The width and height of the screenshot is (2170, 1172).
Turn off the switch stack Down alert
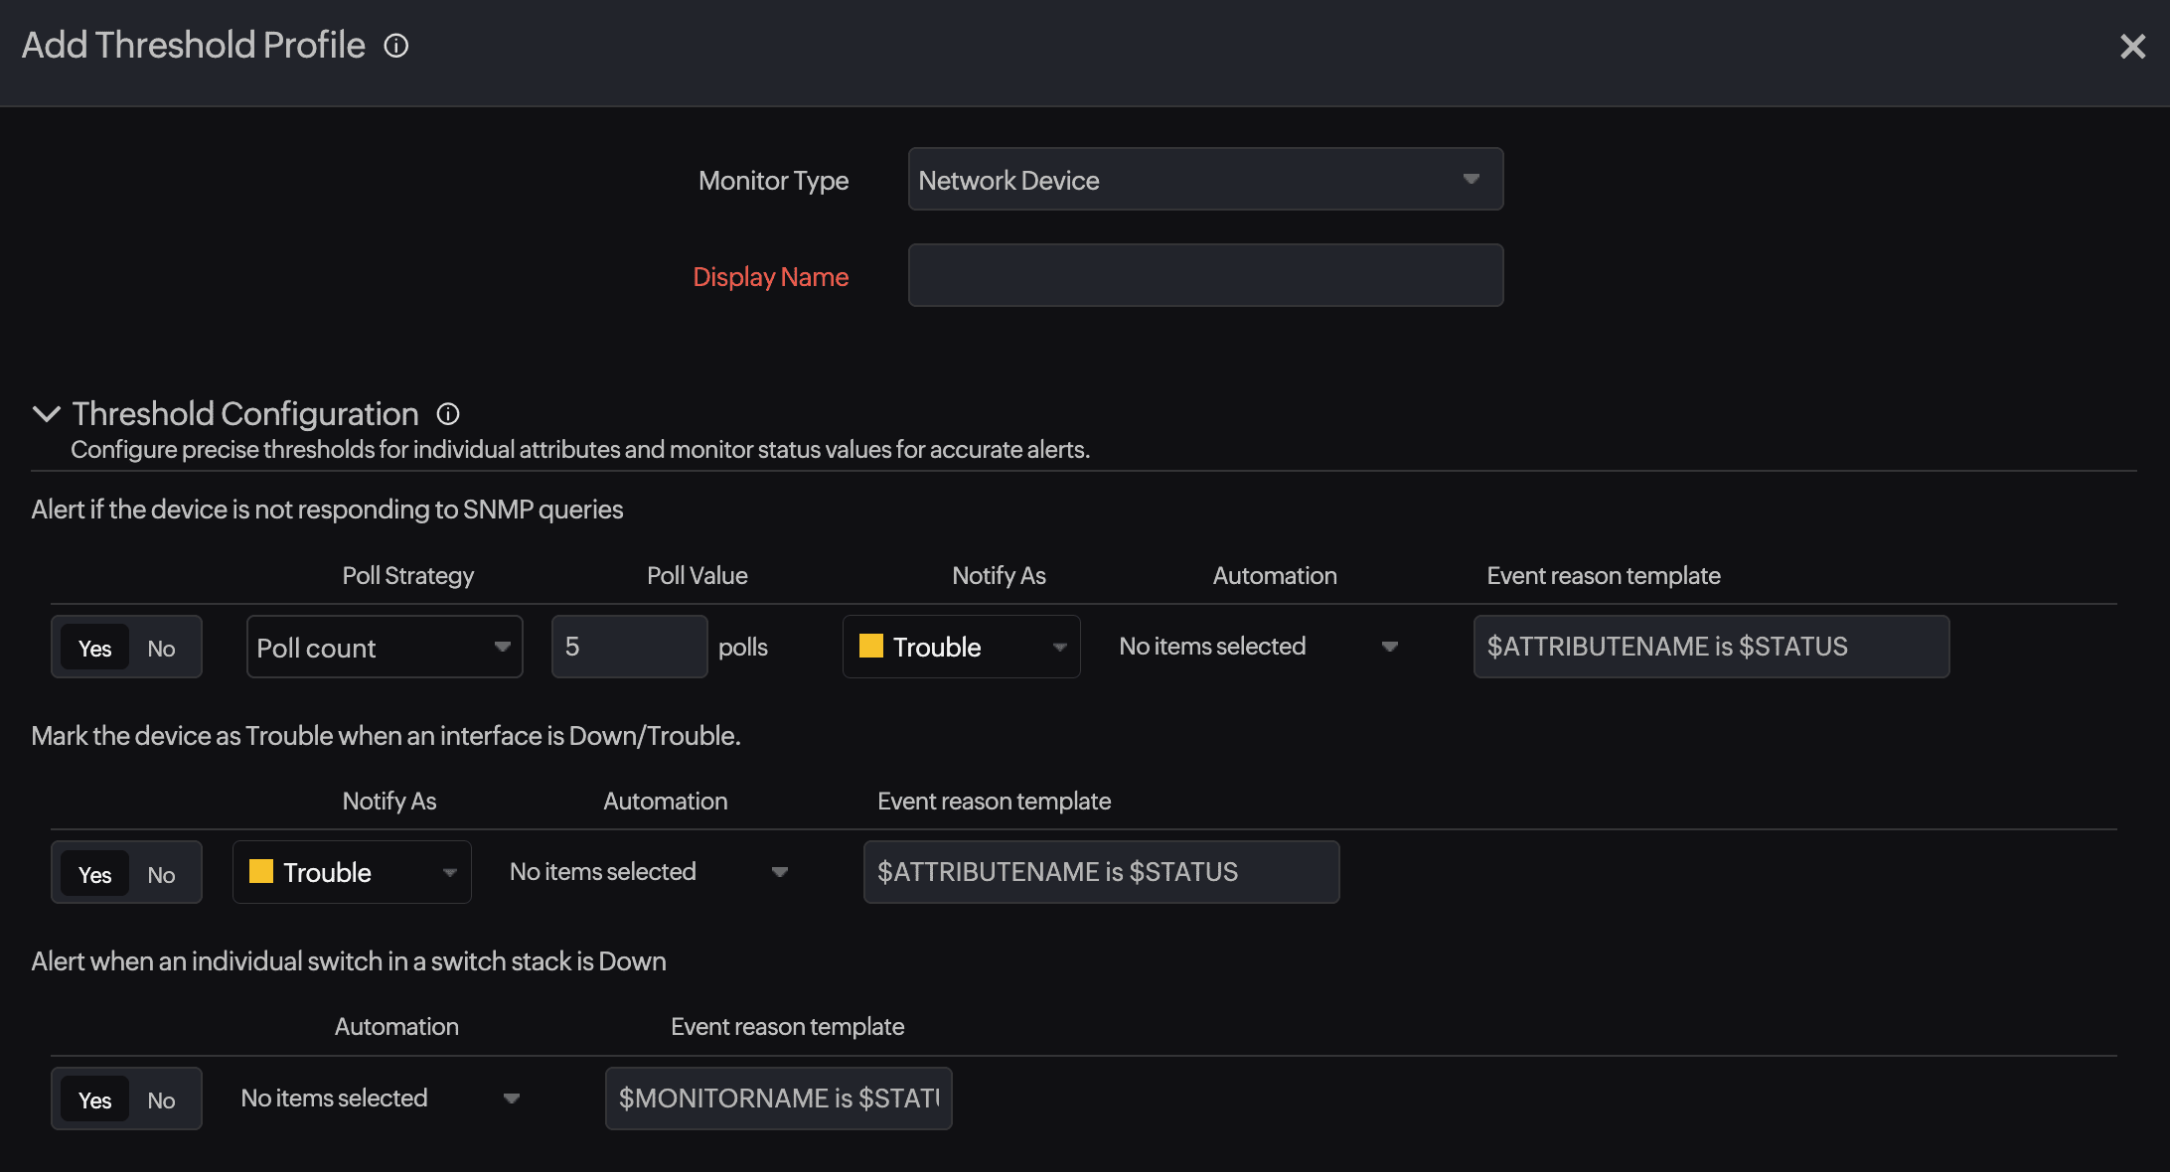162,1099
